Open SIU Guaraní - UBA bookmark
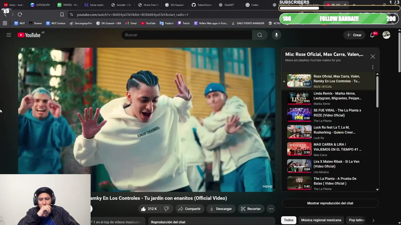The image size is (401, 225). (109, 23)
